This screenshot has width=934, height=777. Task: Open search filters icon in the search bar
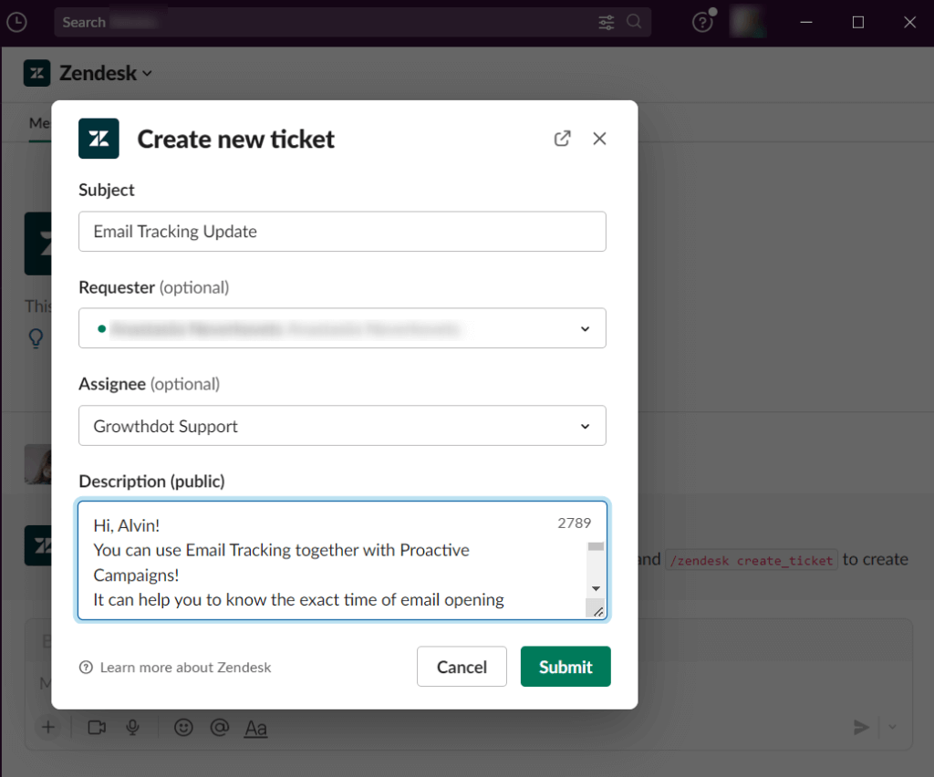[x=606, y=22]
